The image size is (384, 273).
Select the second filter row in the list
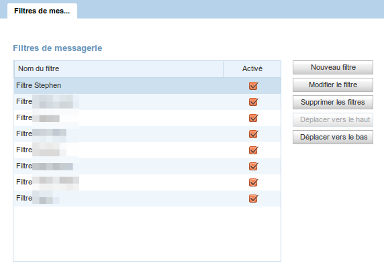coord(148,102)
